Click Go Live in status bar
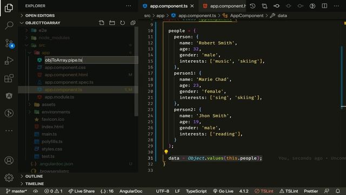Viewport: 346px width, 195px height. coord(223,191)
